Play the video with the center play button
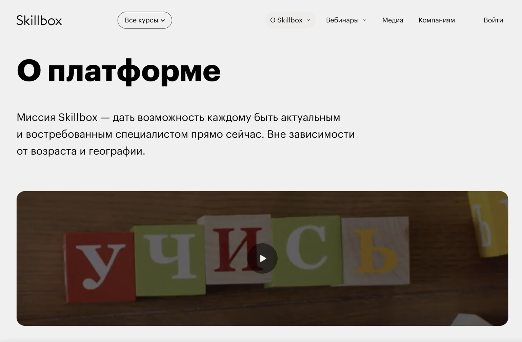Screen dimensions: 522x342 [x=262, y=259]
